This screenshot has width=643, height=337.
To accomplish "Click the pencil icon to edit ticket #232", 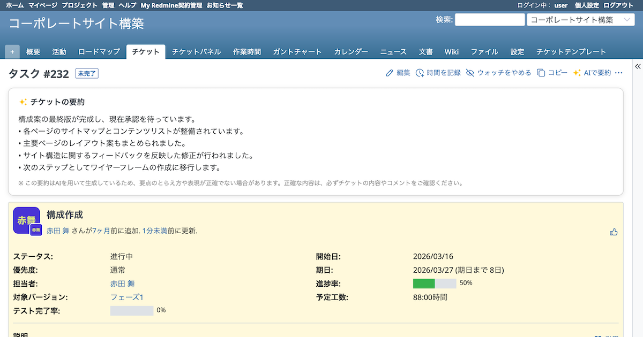I will 390,73.
